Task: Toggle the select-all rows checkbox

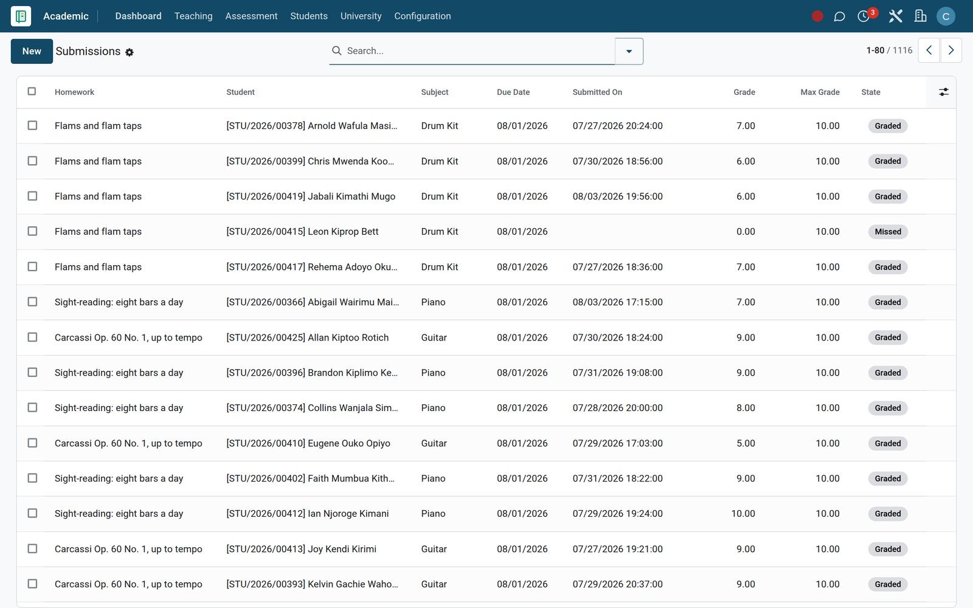Action: [x=32, y=91]
